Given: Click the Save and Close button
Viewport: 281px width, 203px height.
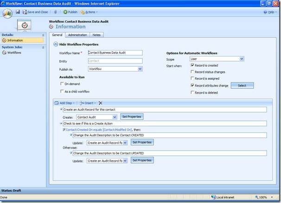Looking at the screenshot, I should tap(36, 12).
